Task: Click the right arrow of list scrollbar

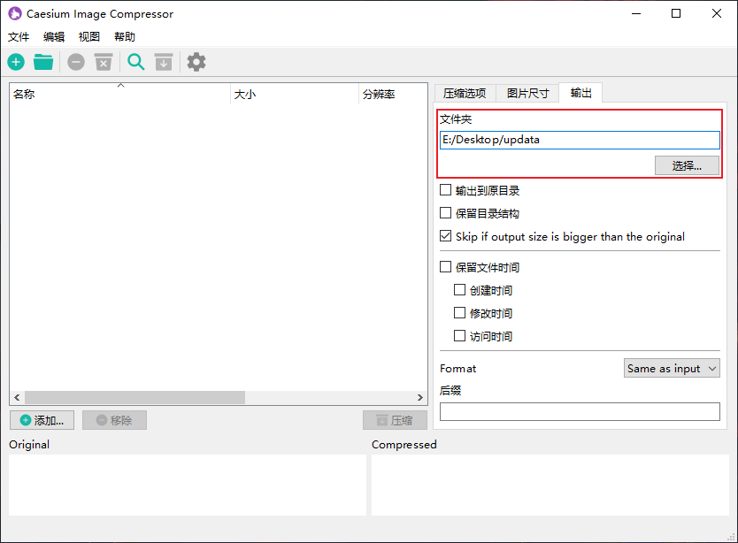Action: tap(419, 398)
